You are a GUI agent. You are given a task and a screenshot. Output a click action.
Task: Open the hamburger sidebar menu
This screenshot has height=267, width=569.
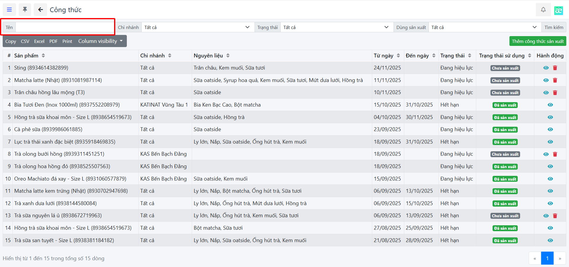tap(9, 10)
